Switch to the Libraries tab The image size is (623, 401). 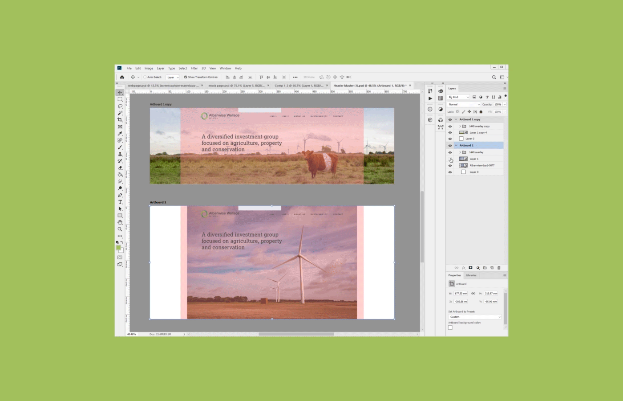pos(471,275)
